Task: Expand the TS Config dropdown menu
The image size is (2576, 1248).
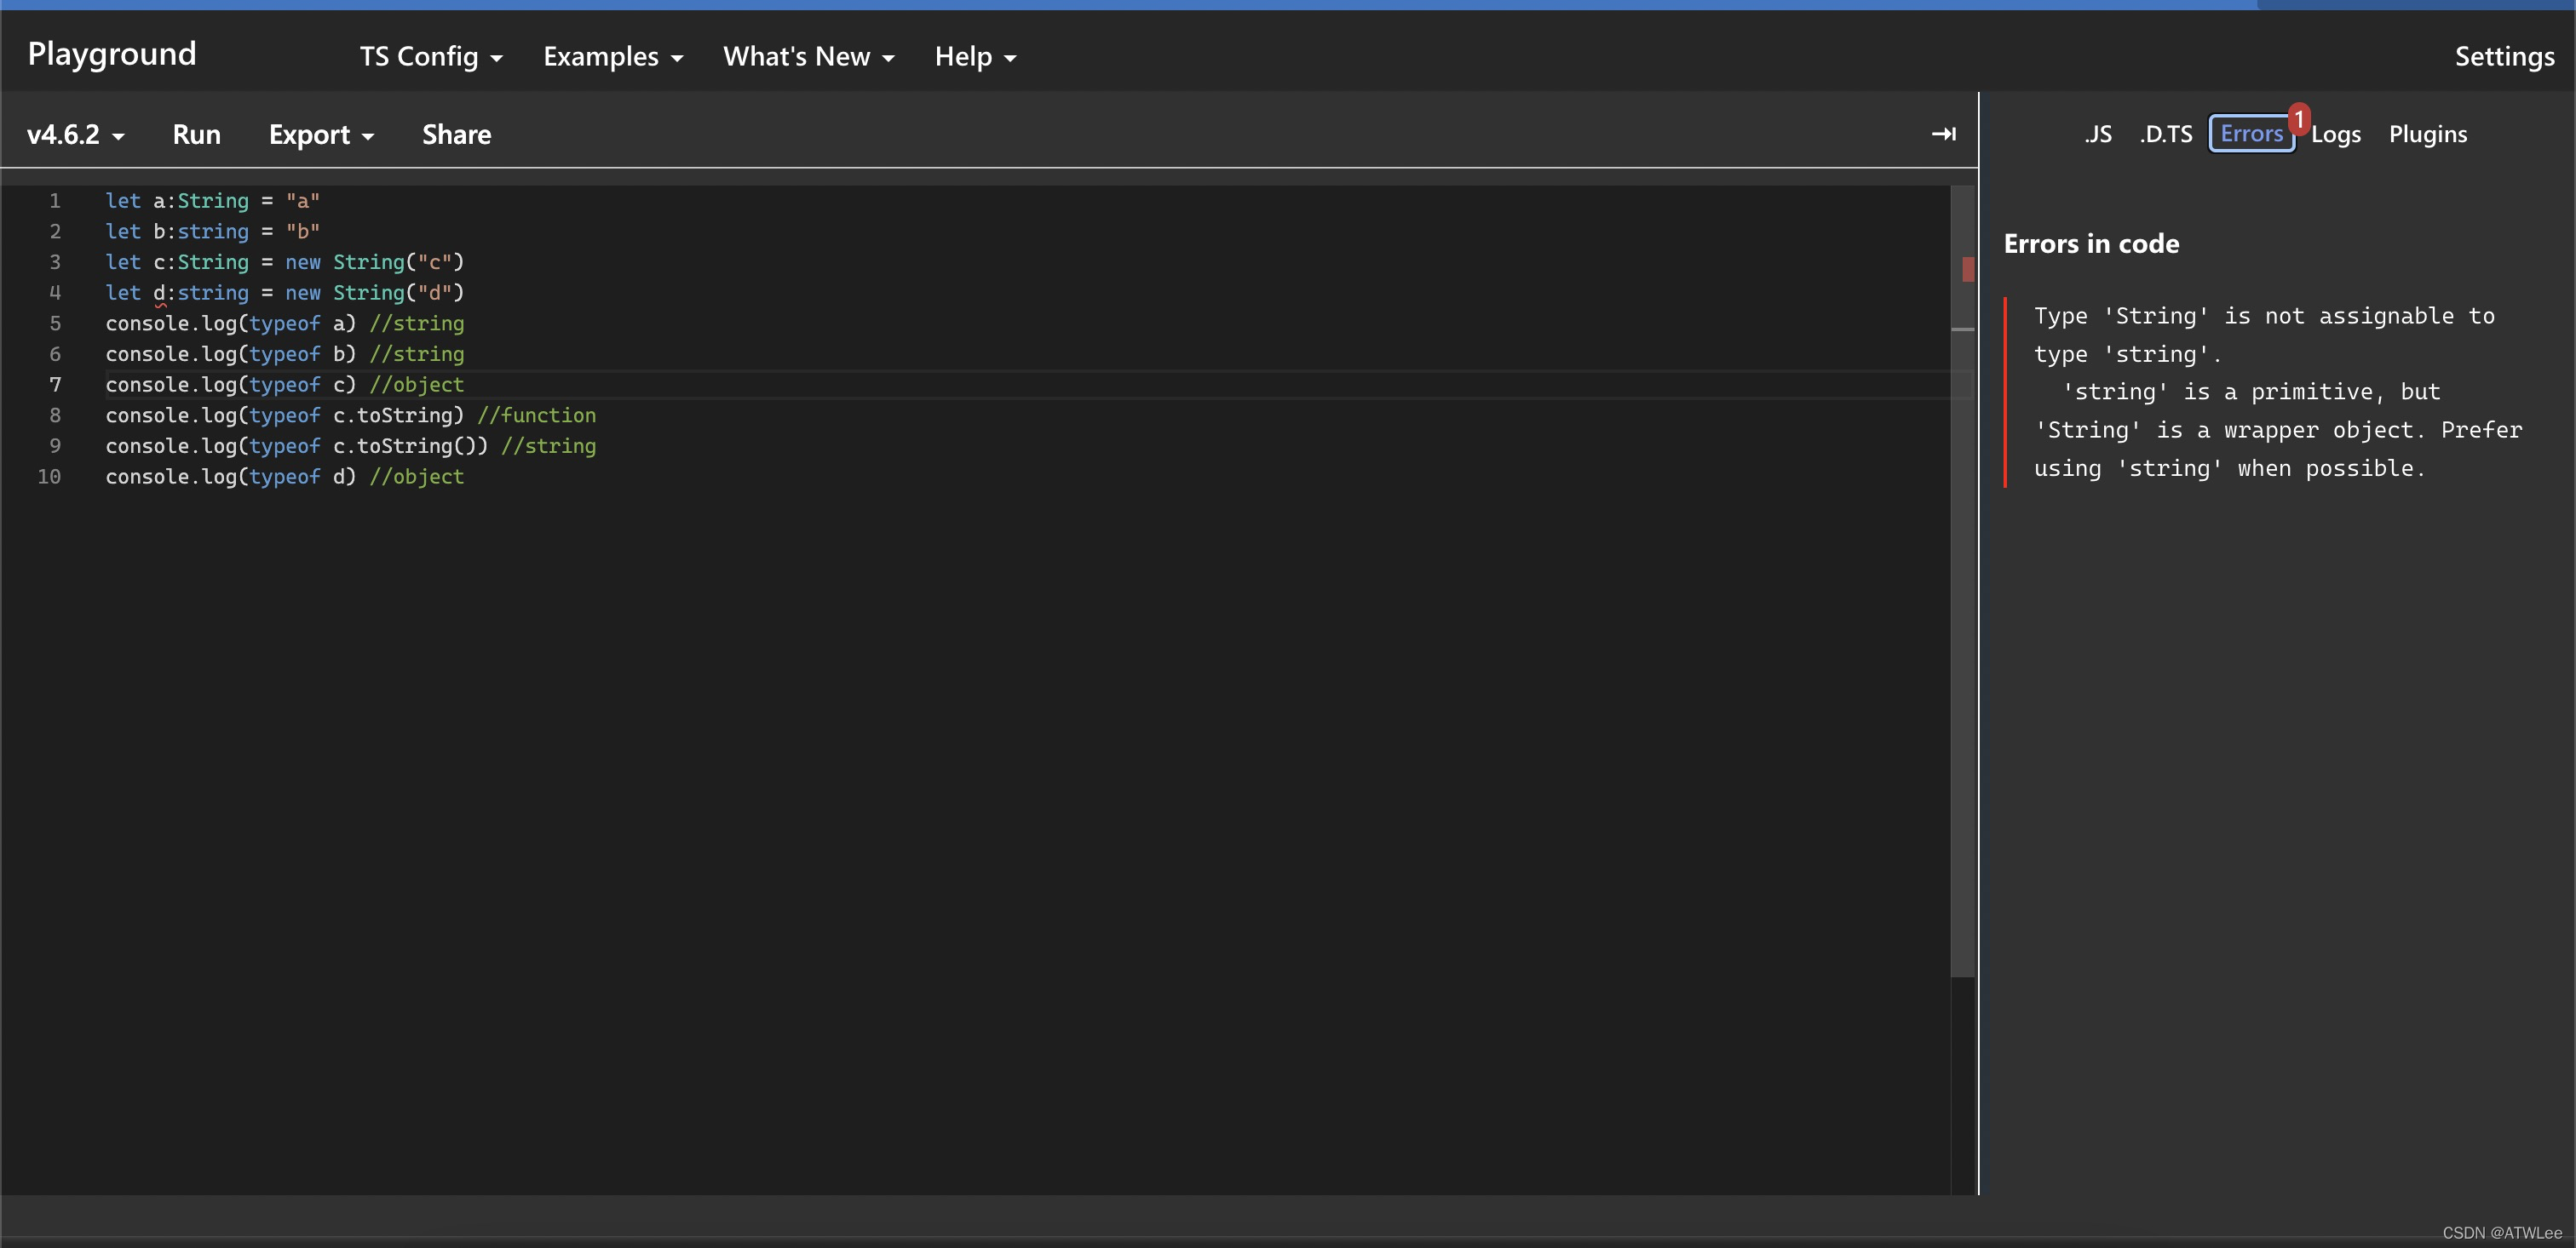Action: click(428, 54)
